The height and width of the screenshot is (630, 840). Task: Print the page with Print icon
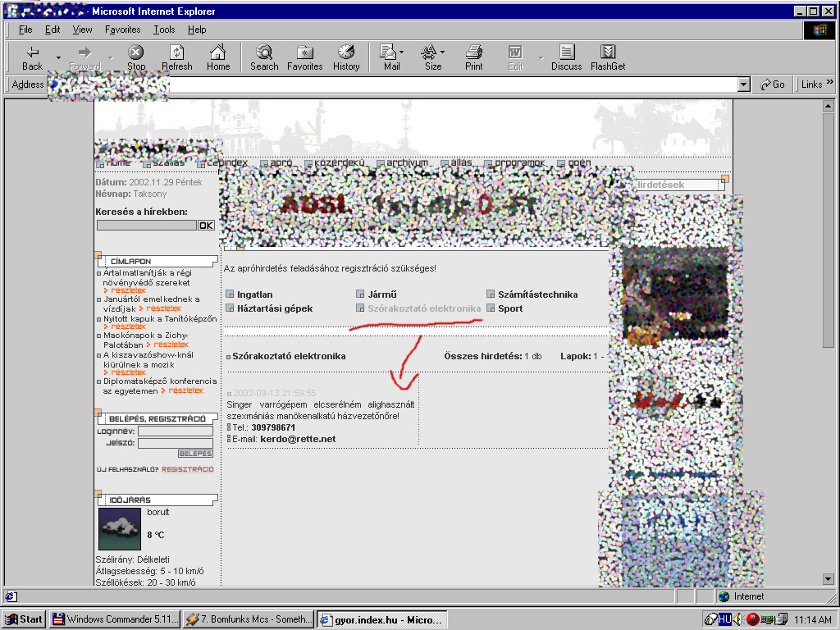(473, 57)
